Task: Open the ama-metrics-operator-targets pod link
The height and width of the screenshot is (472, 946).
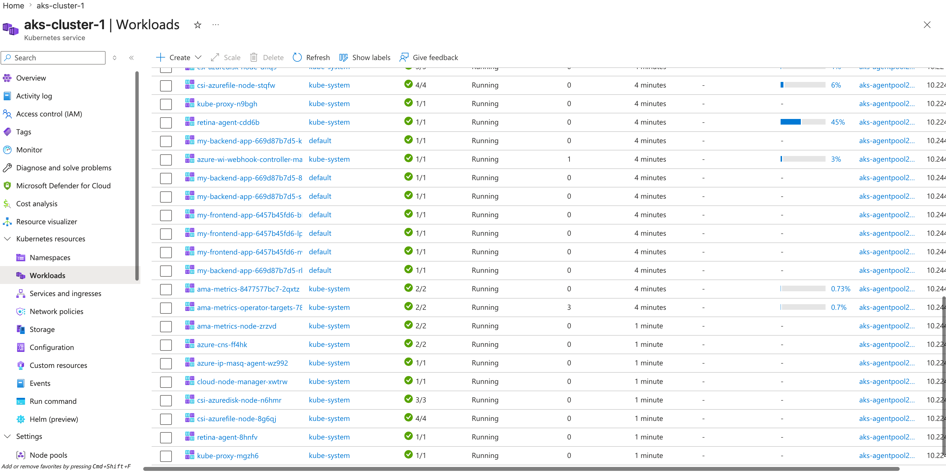Action: point(249,308)
